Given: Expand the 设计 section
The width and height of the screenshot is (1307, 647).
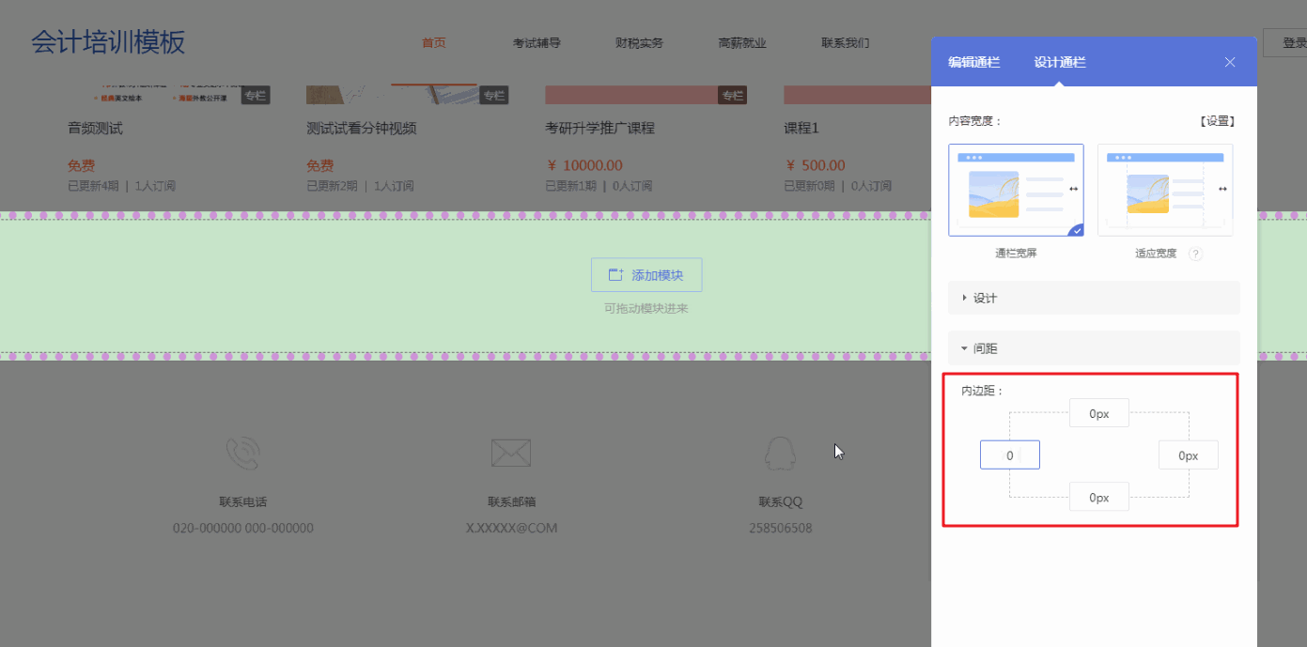Looking at the screenshot, I should click(1094, 298).
